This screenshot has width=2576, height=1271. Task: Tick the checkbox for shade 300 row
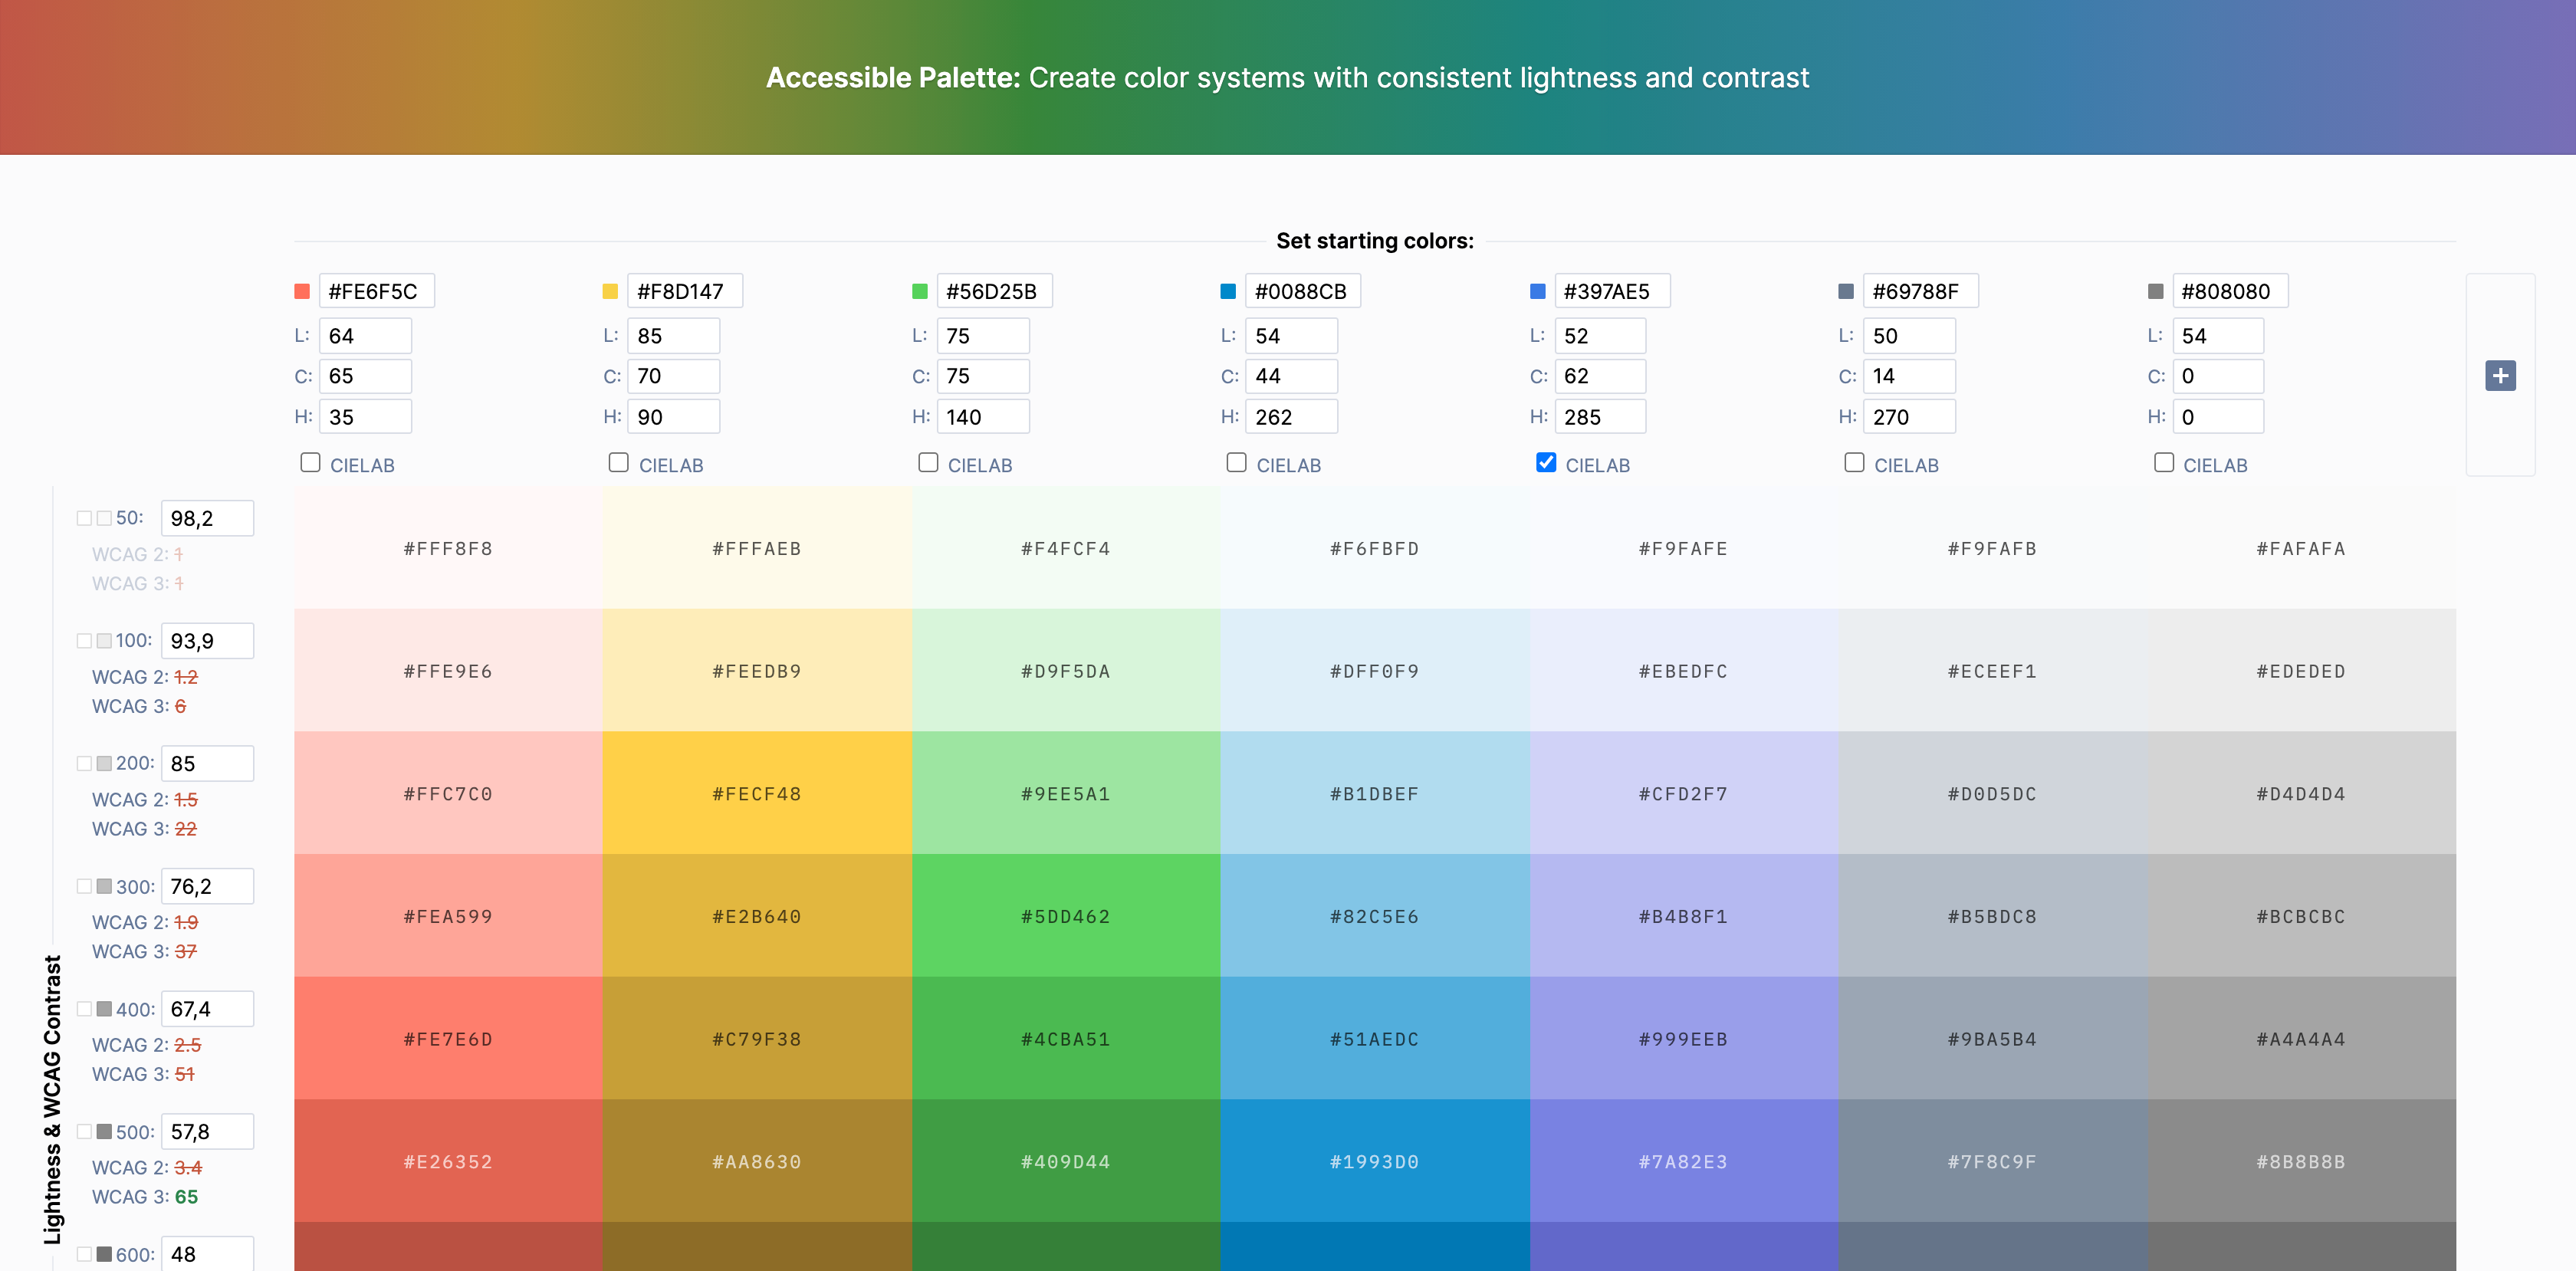[85, 887]
